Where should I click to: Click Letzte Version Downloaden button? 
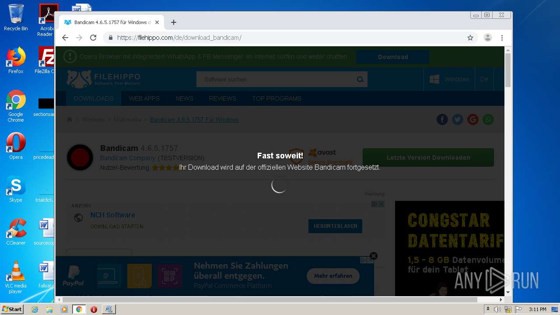pyautogui.click(x=428, y=157)
